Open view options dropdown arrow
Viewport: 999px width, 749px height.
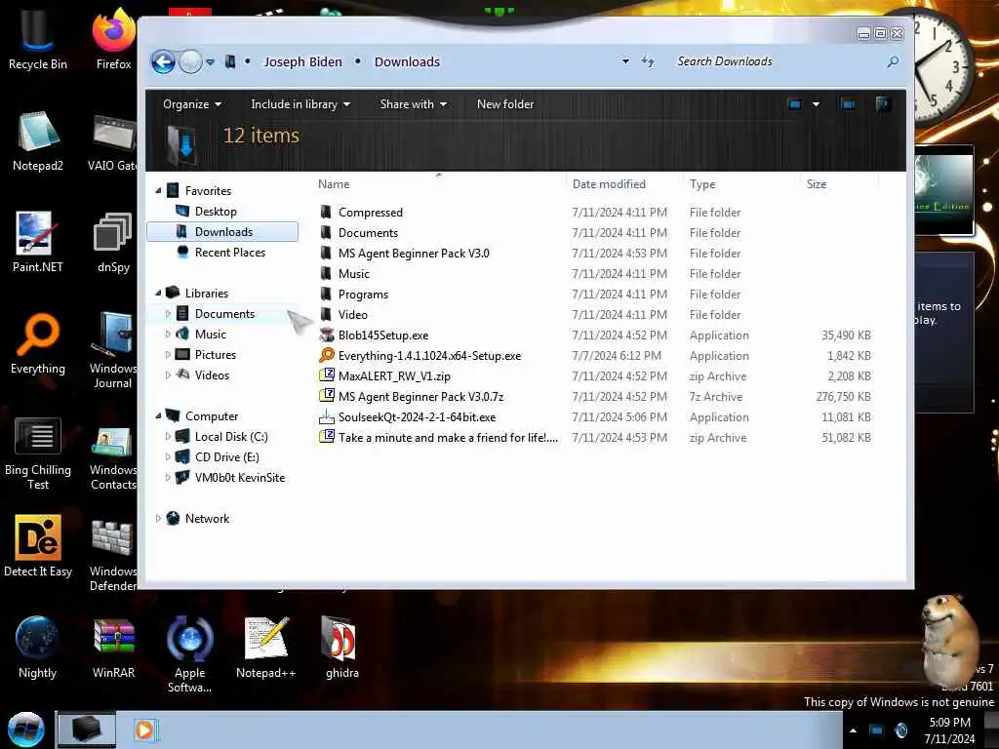pyautogui.click(x=816, y=103)
